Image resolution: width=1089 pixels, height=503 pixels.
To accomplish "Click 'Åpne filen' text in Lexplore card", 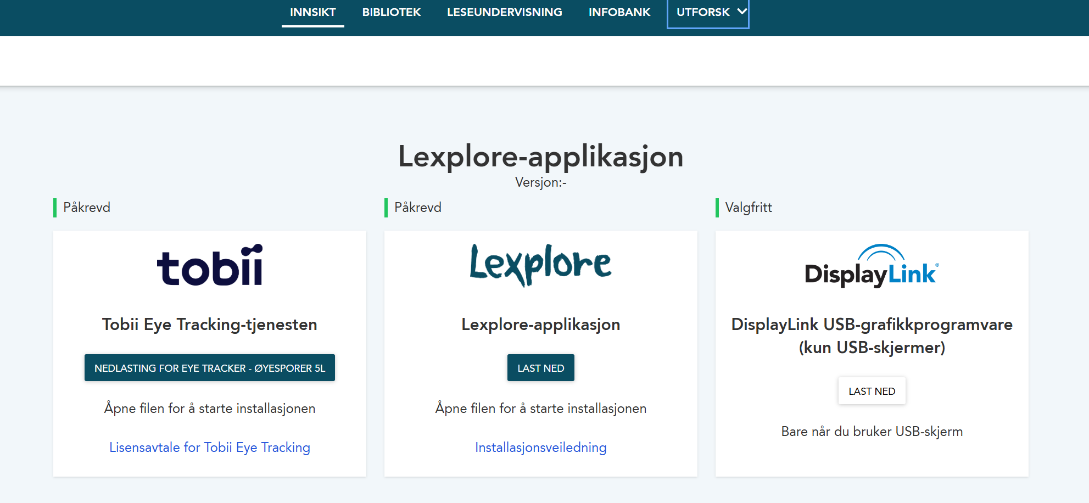I will pos(540,409).
